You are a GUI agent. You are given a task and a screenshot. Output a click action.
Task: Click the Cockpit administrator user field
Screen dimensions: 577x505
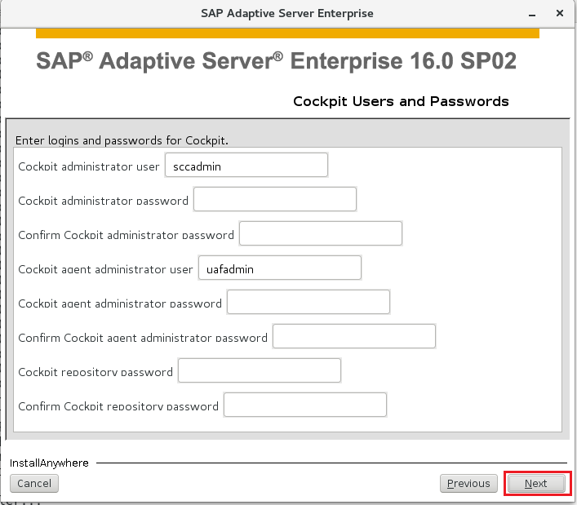coord(246,165)
